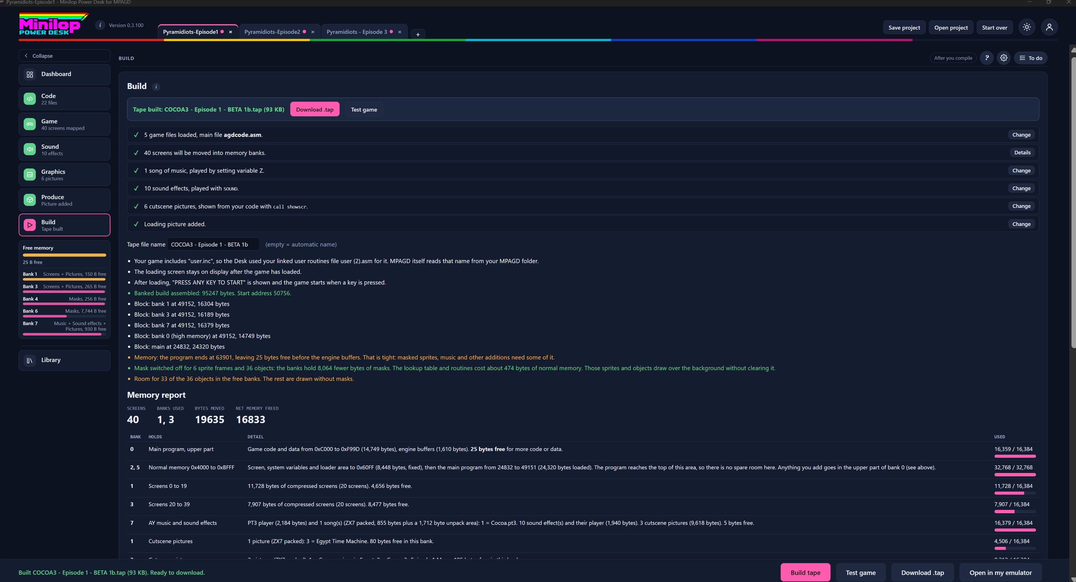Image resolution: width=1076 pixels, height=582 pixels.
Task: Change the loading picture
Action: (1021, 224)
